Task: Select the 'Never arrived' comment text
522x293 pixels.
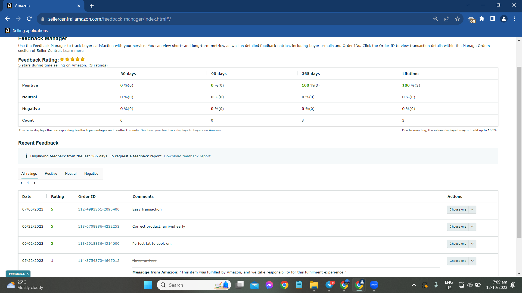Action: (144, 261)
